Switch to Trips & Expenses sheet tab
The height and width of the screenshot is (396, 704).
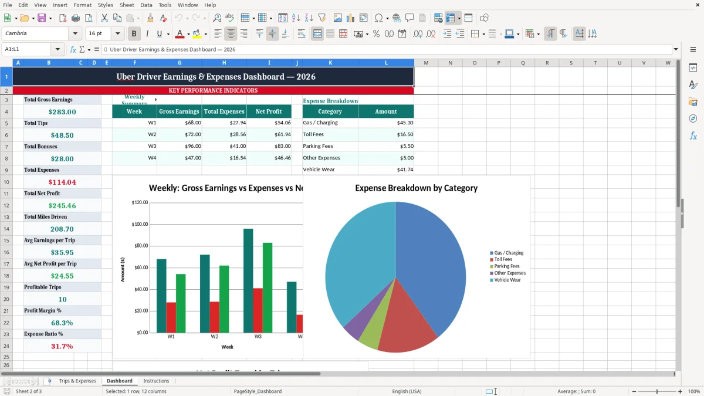pyautogui.click(x=77, y=381)
